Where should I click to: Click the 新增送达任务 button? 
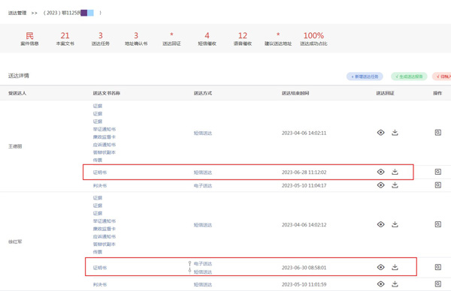pyautogui.click(x=365, y=76)
